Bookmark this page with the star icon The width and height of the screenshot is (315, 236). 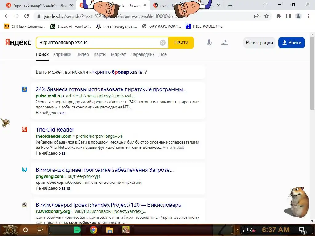point(266,16)
